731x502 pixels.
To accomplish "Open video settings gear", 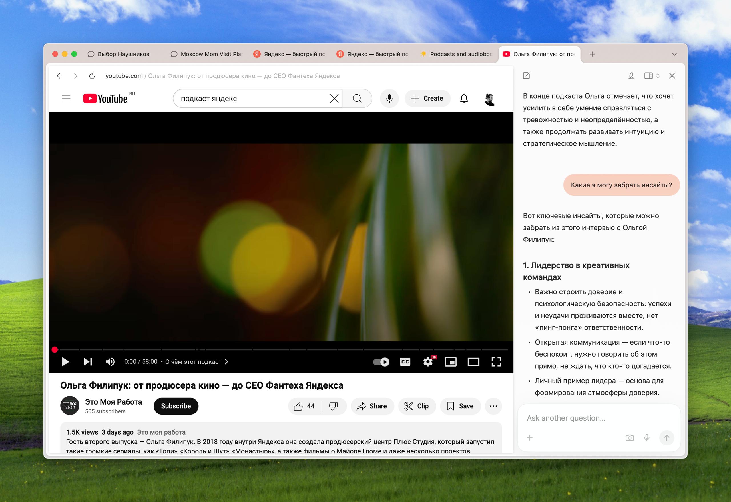I will (428, 362).
